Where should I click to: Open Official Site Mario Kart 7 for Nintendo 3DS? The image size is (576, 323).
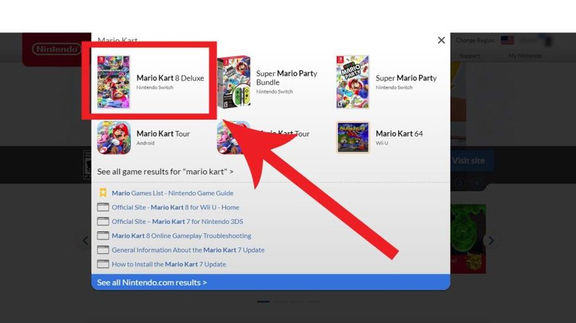[x=178, y=222]
